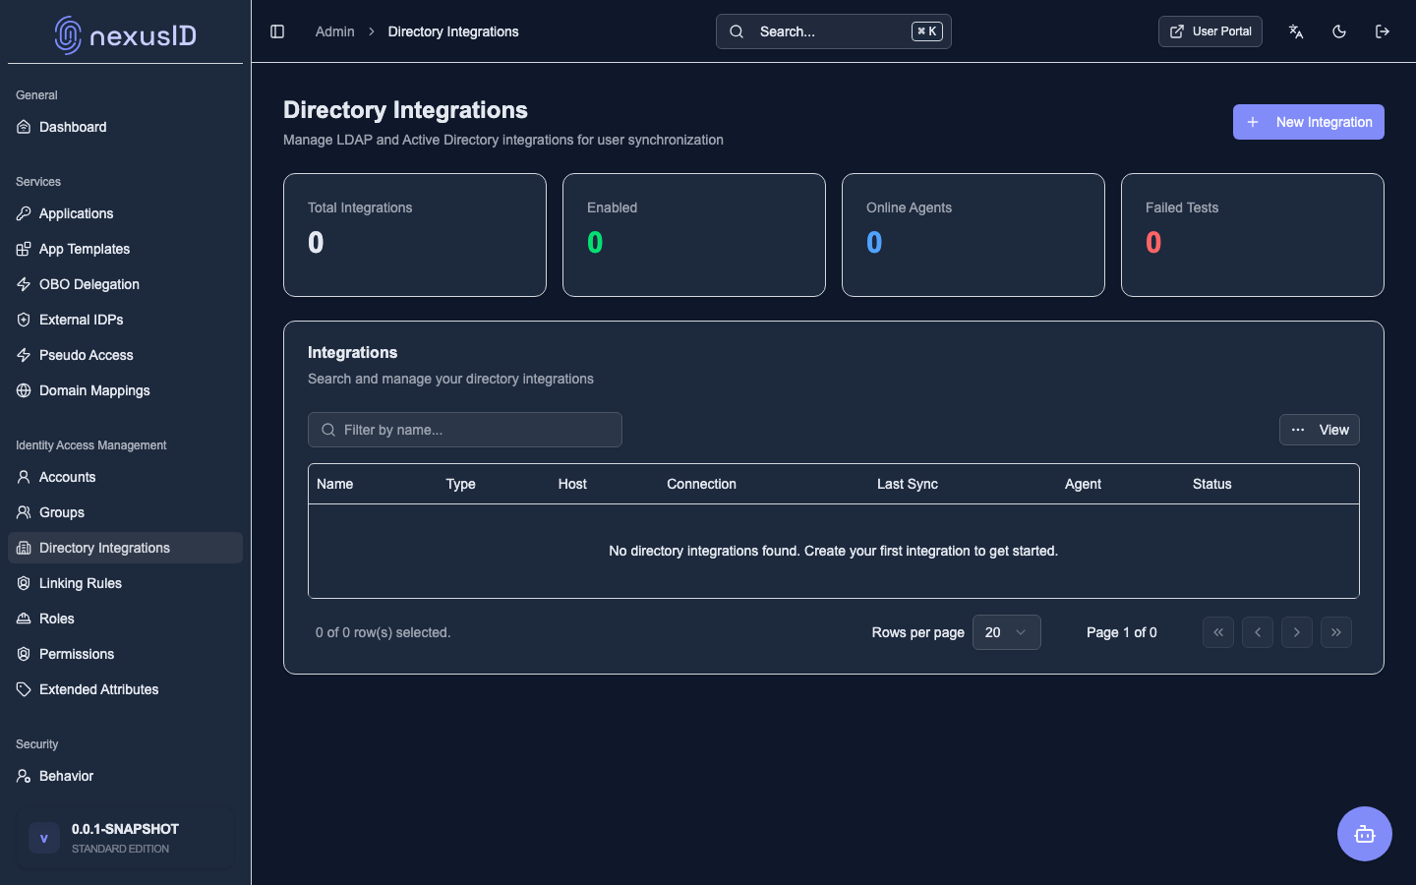Viewport: 1416px width, 885px height.
Task: Click the Permissions shield icon
Action: coord(24,654)
